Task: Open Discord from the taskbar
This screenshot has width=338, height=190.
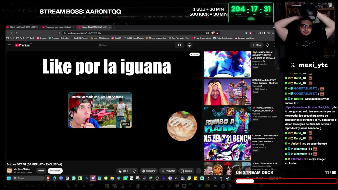Action: coord(93,178)
